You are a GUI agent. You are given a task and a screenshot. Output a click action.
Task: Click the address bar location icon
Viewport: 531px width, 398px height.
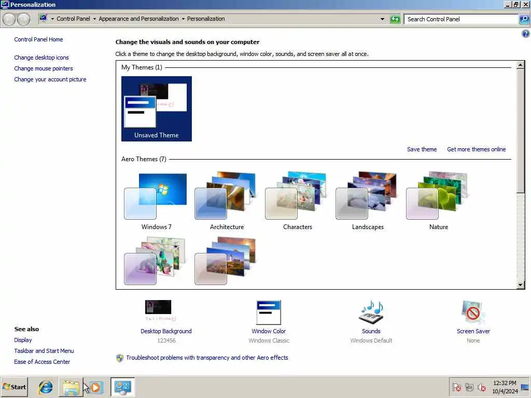(44, 18)
